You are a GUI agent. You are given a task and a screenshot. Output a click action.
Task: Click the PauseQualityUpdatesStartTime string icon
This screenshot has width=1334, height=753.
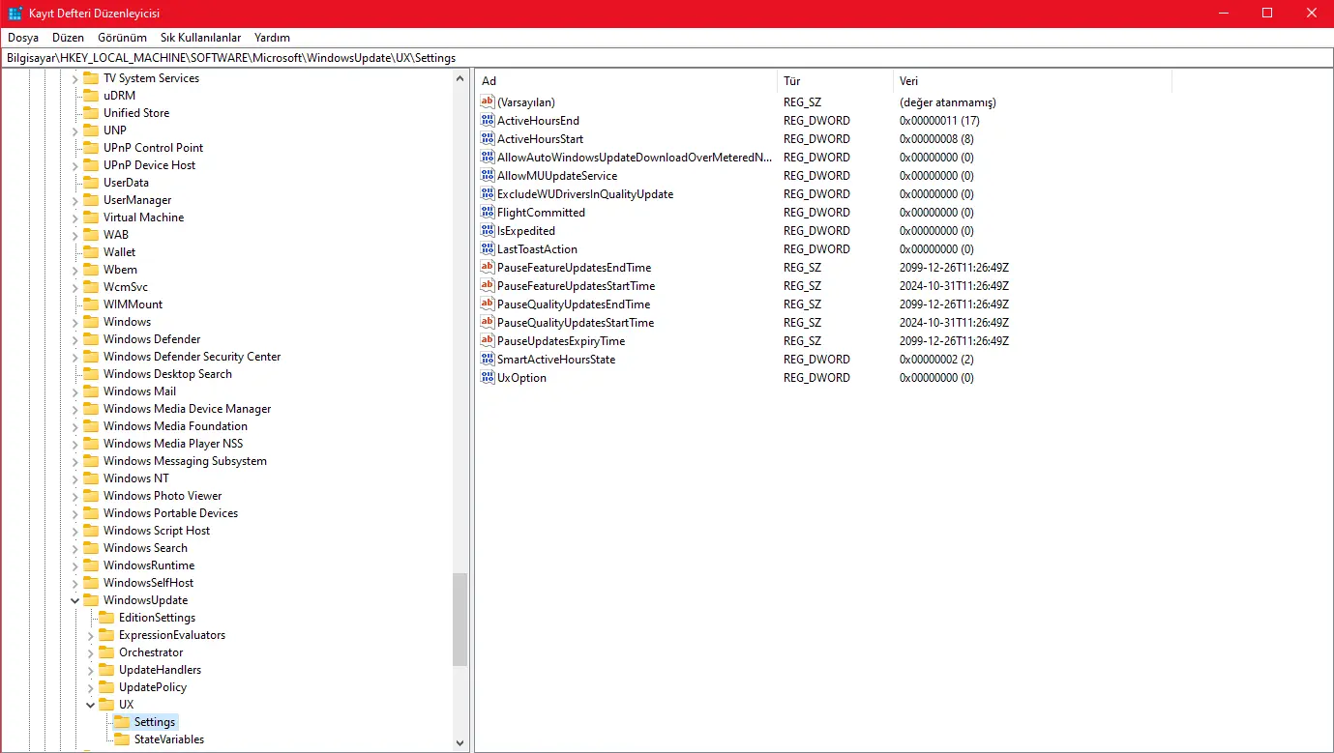click(x=488, y=323)
